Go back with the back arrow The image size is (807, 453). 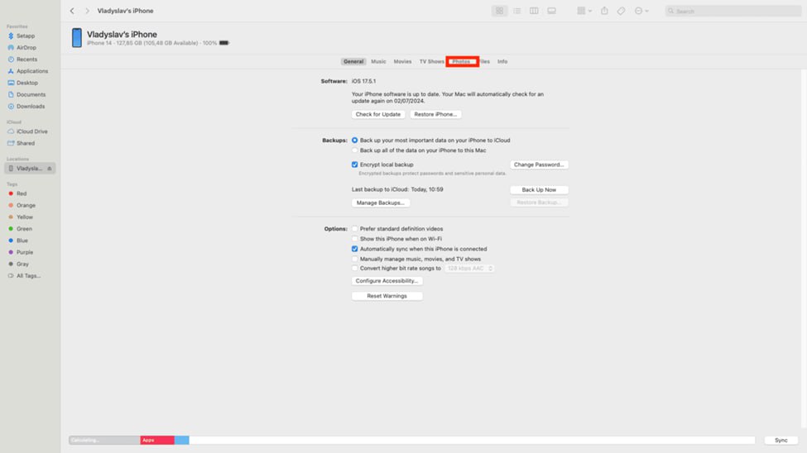pyautogui.click(x=72, y=11)
